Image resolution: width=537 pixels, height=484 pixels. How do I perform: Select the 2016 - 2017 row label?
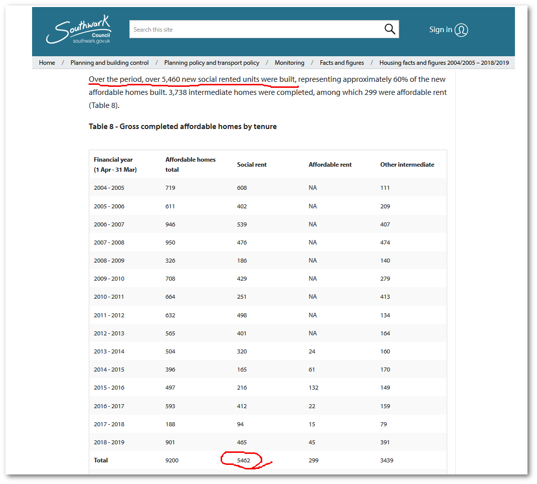point(109,406)
